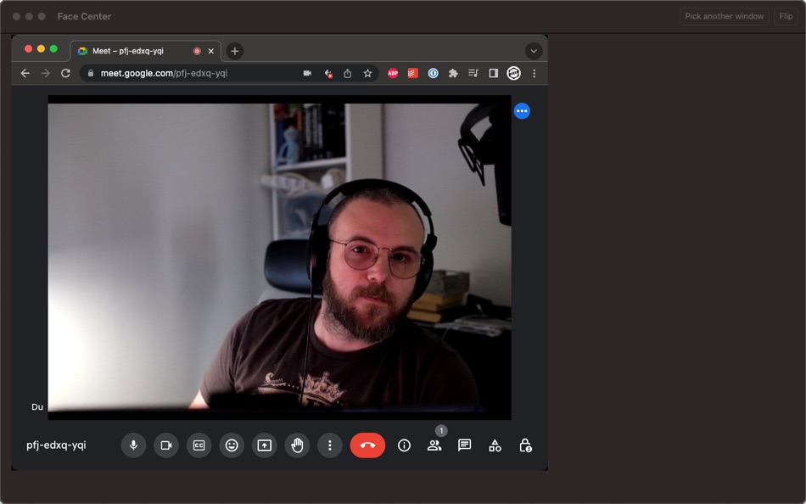Close the Meet browser tab
806x504 pixels.
[x=210, y=51]
